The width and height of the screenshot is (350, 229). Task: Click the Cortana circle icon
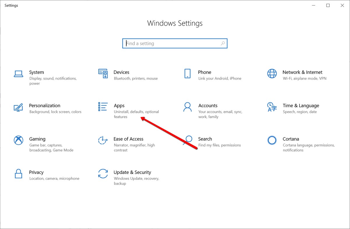coord(272,140)
